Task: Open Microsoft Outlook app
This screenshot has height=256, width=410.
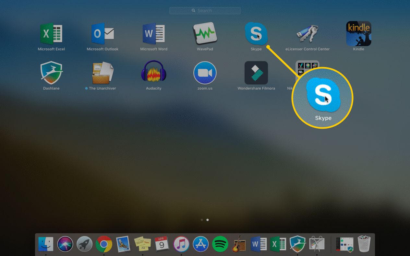Action: (102, 34)
